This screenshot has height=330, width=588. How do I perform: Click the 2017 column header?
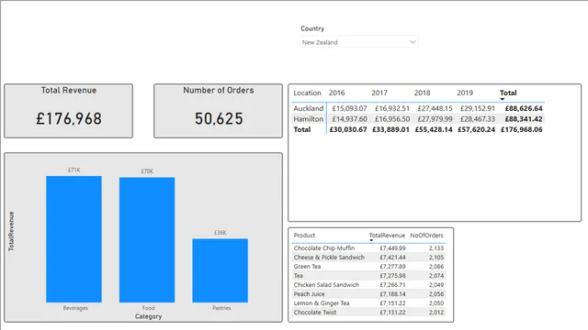pos(379,93)
